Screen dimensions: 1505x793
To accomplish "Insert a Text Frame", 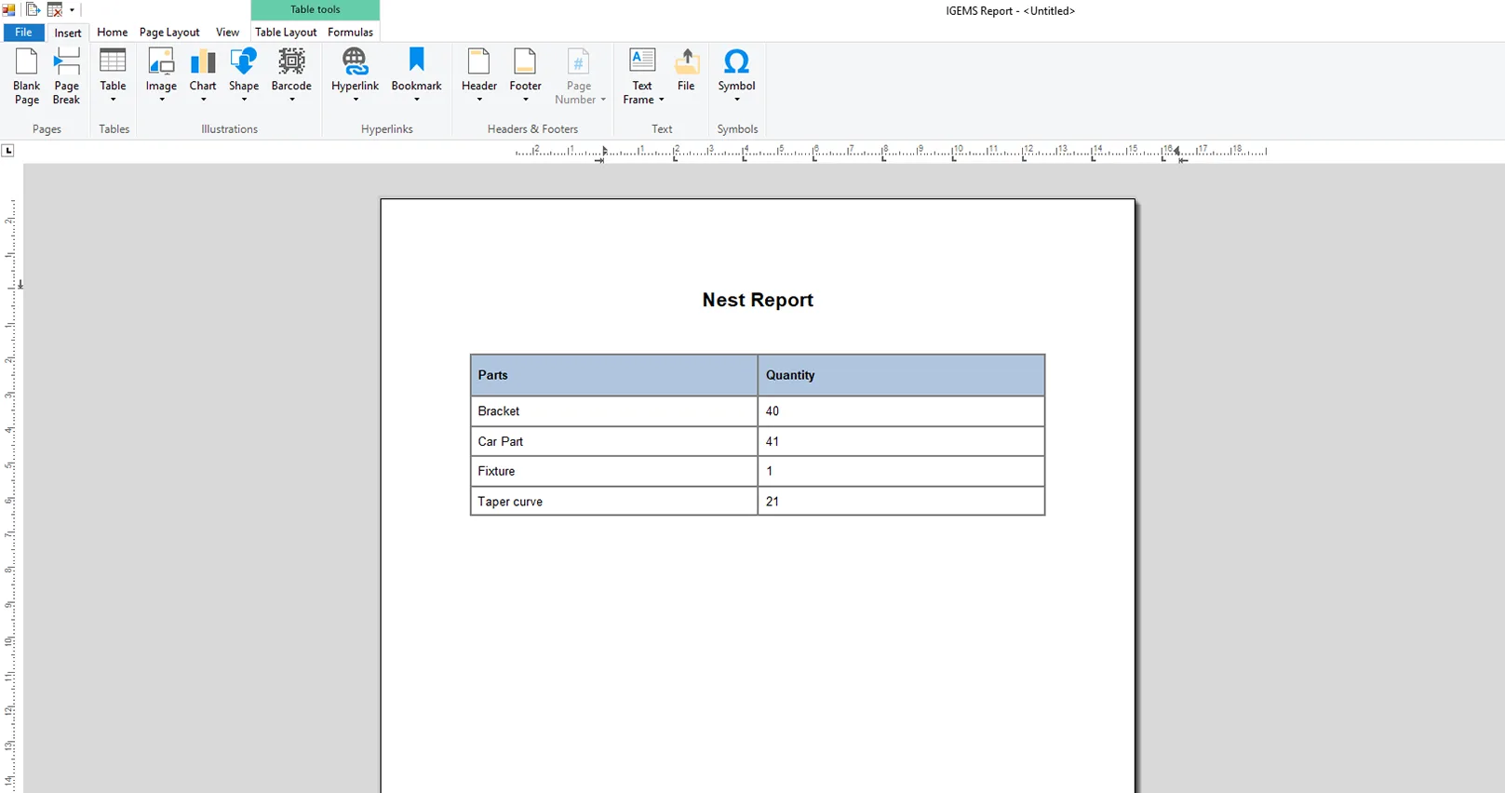I will click(642, 75).
